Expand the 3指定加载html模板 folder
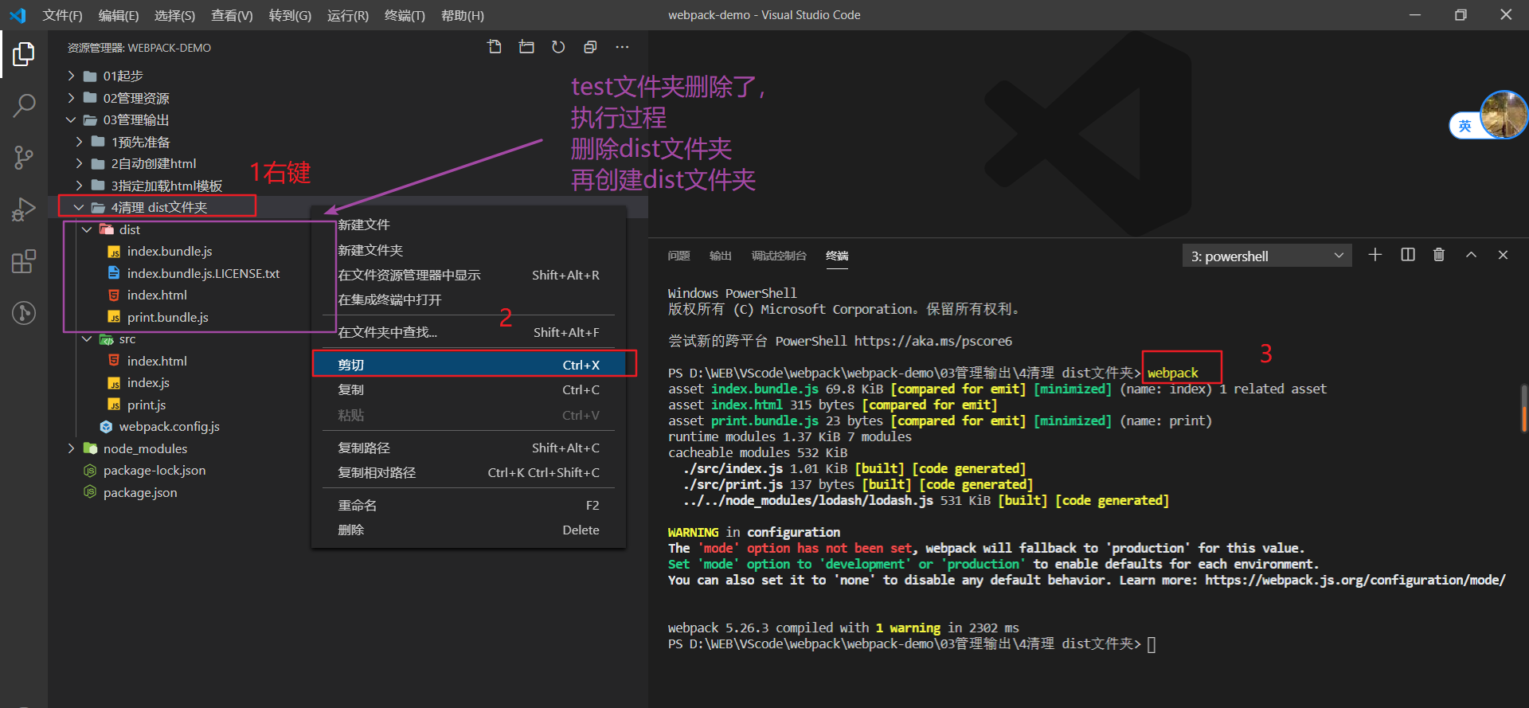This screenshot has height=708, width=1529. (x=79, y=186)
